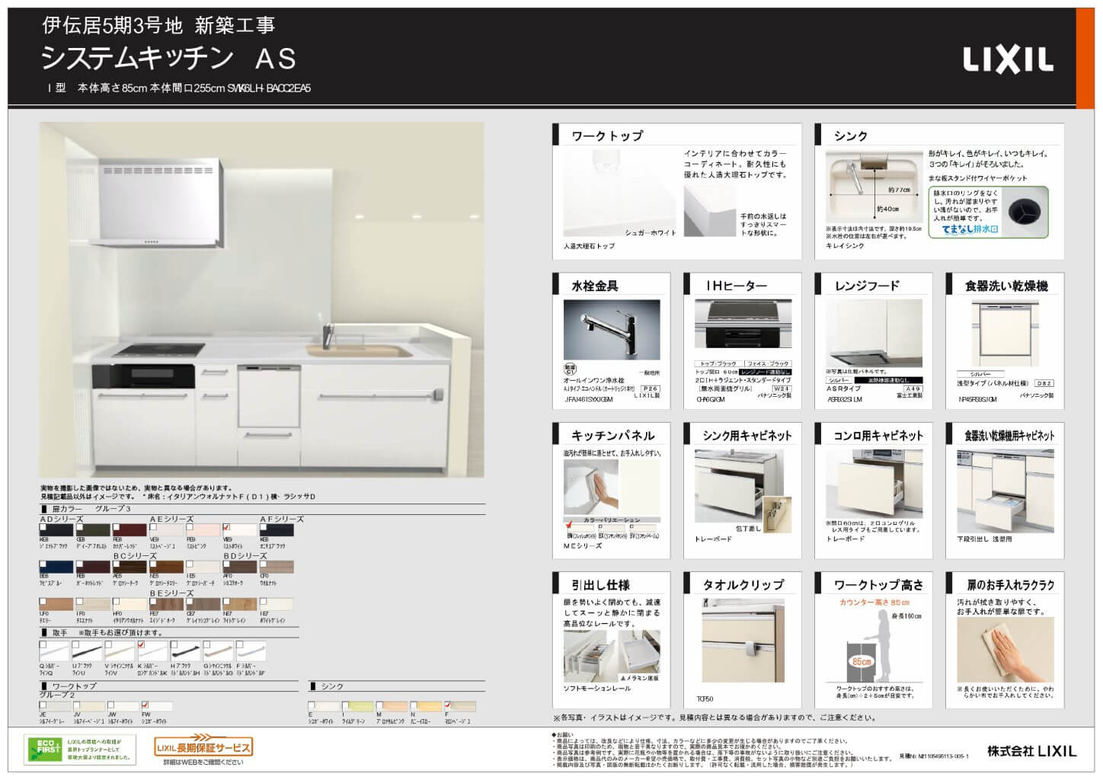Check the black U line handle checkbox

(x=76, y=645)
